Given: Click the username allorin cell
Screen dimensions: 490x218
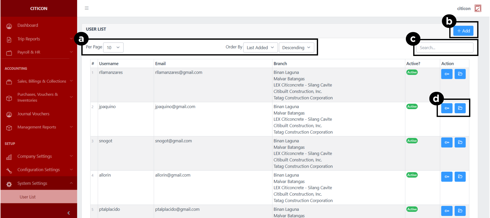Looking at the screenshot, I should click(x=105, y=175).
